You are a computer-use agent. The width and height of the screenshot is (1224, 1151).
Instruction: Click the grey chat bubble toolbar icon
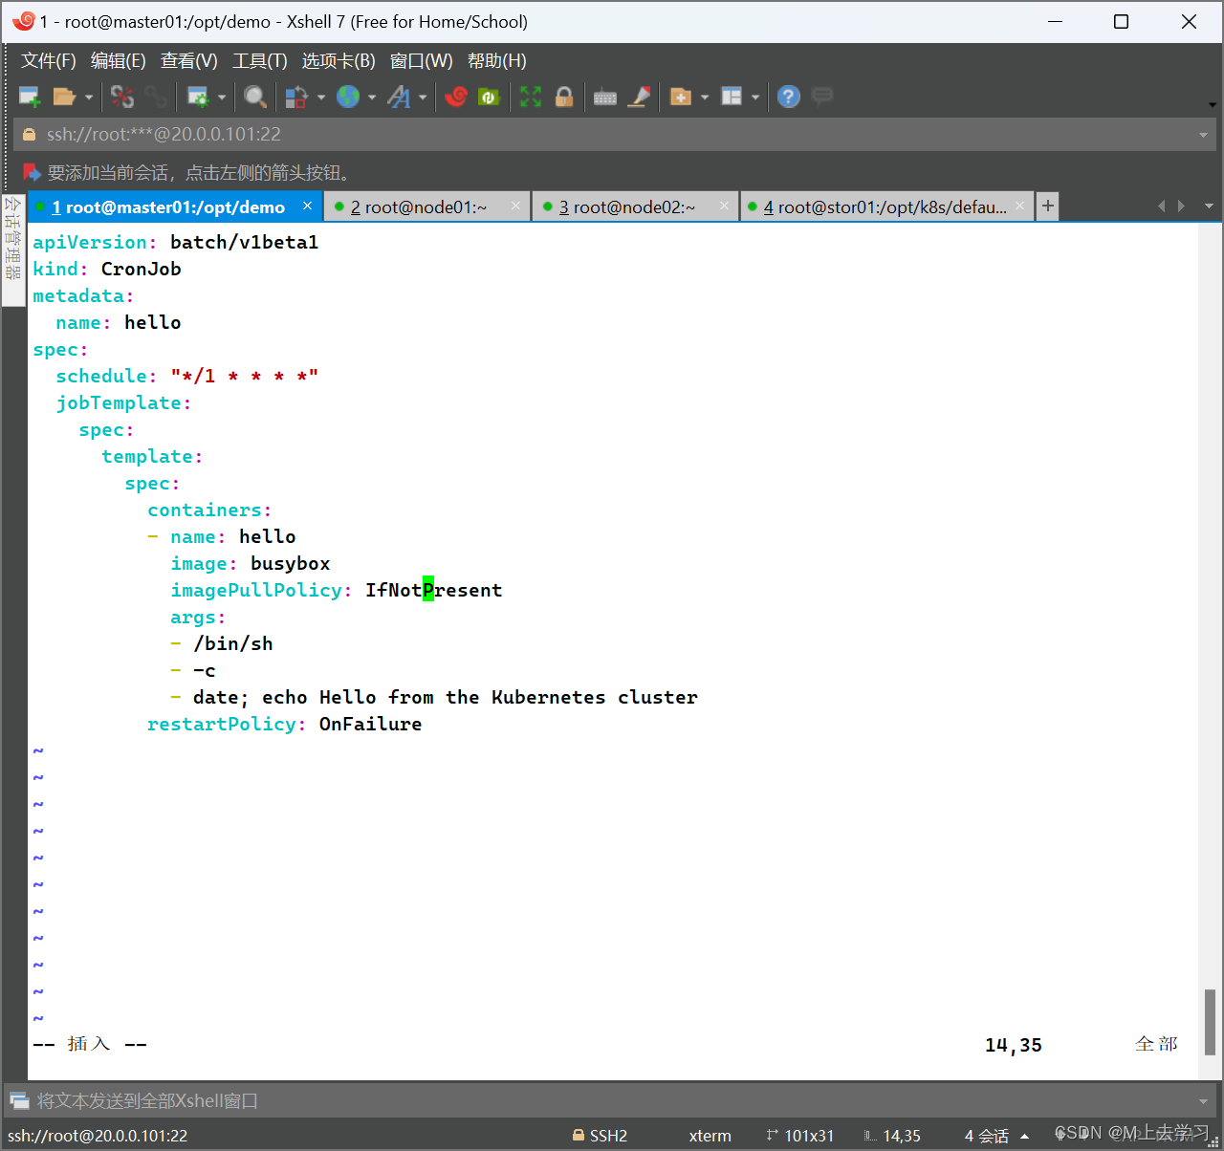(x=821, y=96)
